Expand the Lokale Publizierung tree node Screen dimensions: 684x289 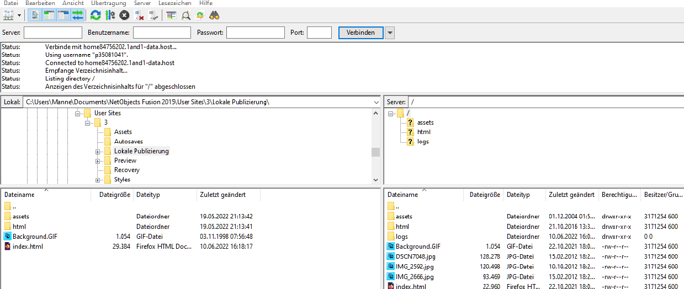coord(98,151)
